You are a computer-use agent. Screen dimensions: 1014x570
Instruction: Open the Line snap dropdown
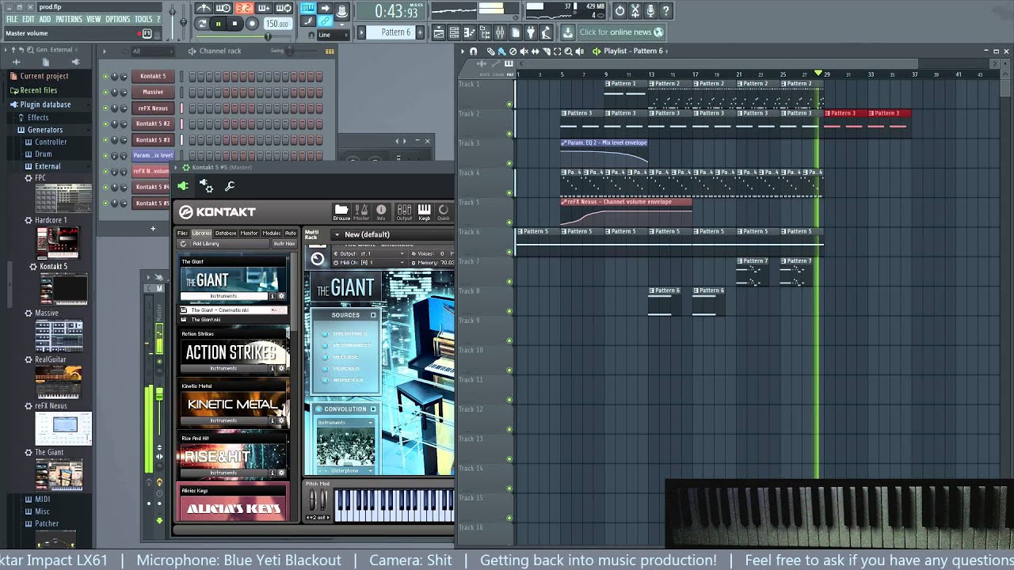coord(332,35)
